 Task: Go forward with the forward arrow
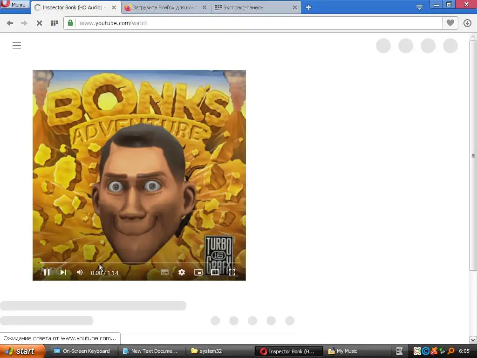pos(24,23)
